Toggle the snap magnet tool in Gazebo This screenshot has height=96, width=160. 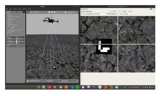pyautogui.click(x=74, y=12)
